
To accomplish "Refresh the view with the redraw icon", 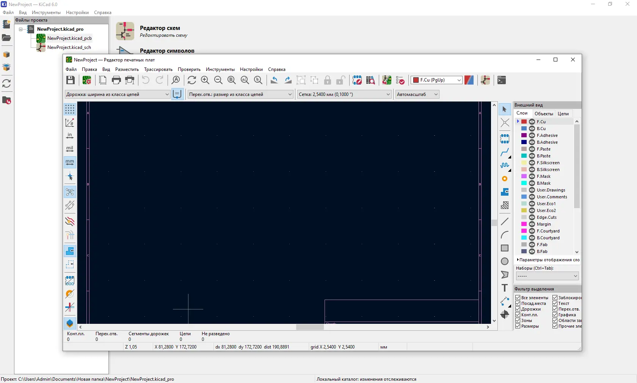I will click(192, 80).
